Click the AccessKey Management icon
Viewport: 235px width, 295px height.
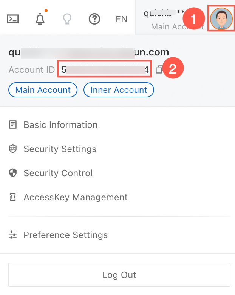click(x=13, y=197)
